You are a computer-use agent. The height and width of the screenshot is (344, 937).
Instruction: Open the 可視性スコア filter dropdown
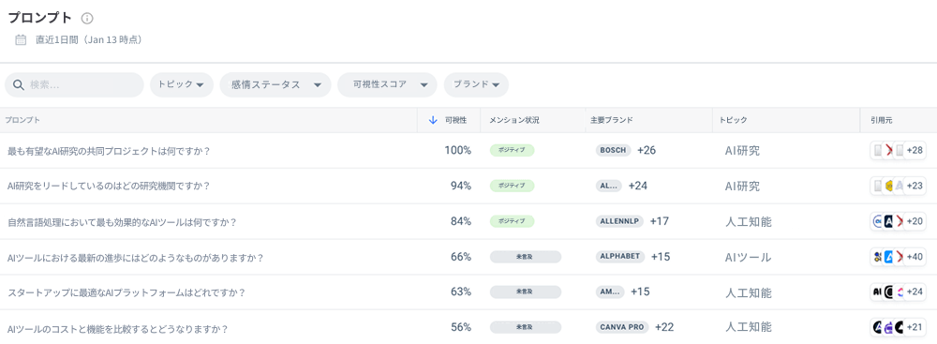387,85
